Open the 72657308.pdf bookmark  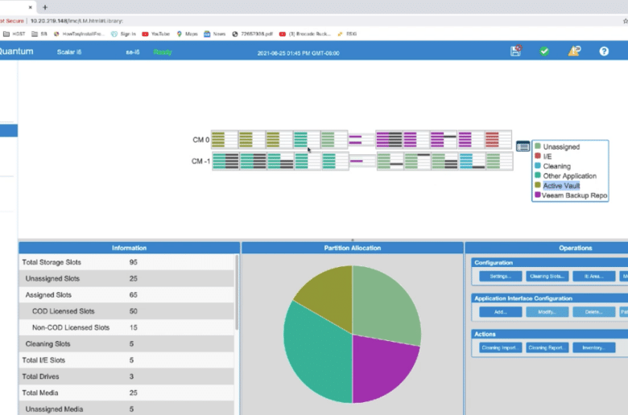[x=252, y=34]
